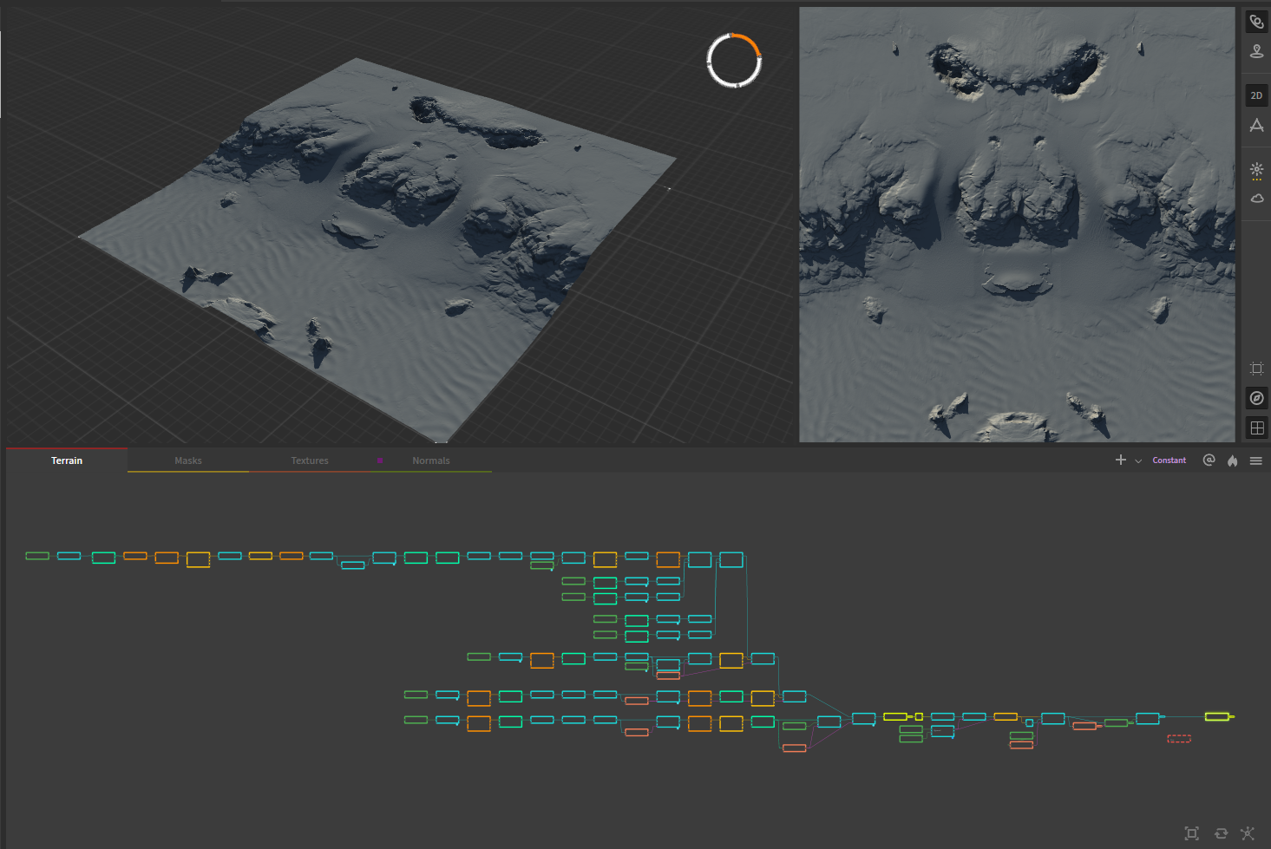
Task: Toggle the 2D viewport mode
Action: coord(1256,95)
